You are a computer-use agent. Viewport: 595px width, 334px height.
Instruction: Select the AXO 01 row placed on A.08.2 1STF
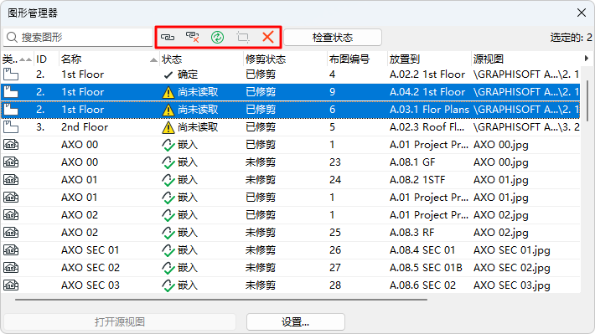coord(290,180)
